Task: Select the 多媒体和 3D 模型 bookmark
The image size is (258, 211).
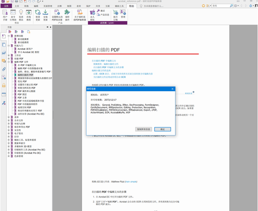Action: pos(23,146)
